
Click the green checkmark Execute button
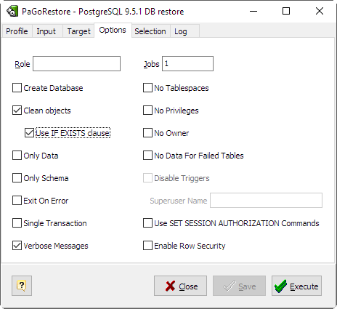coord(296,286)
